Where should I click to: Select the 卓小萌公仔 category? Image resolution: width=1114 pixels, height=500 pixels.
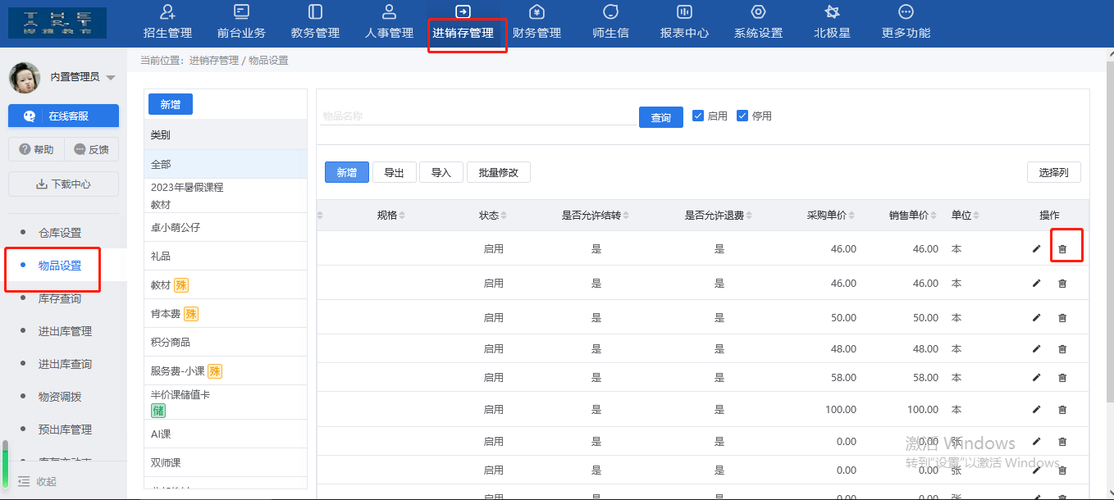(x=226, y=227)
